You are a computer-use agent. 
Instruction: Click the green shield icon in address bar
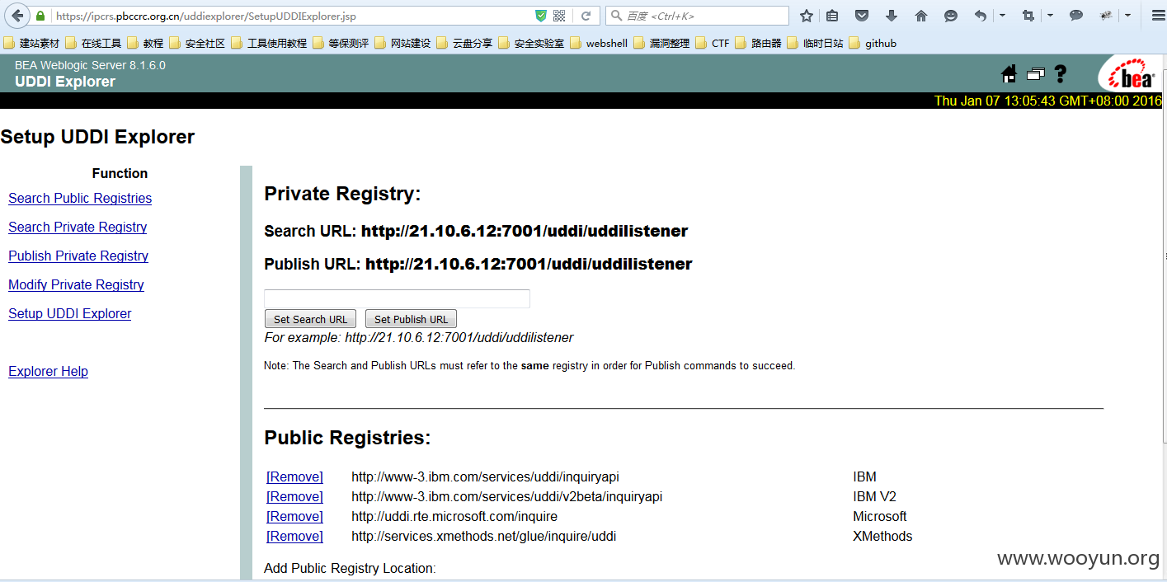[x=541, y=16]
